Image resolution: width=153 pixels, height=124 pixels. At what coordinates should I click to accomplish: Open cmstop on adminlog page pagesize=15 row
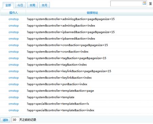[x=14, y=19]
